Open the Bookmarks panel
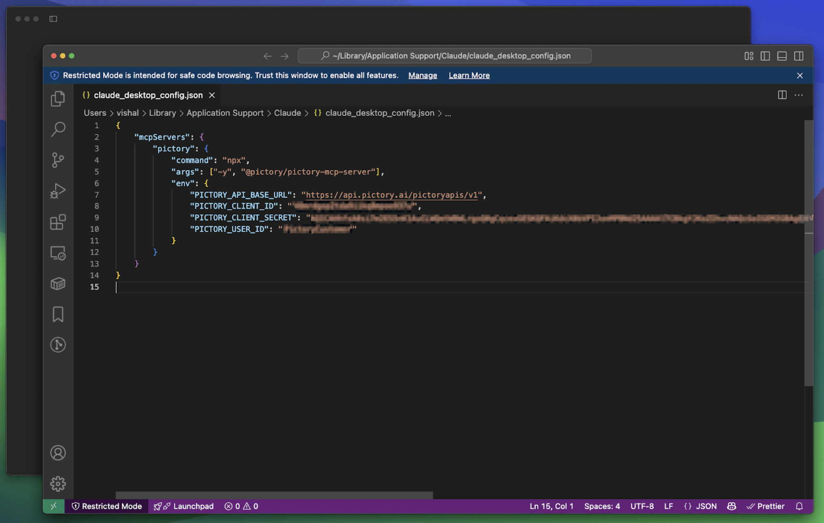Viewport: 824px width, 523px height. pos(58,314)
